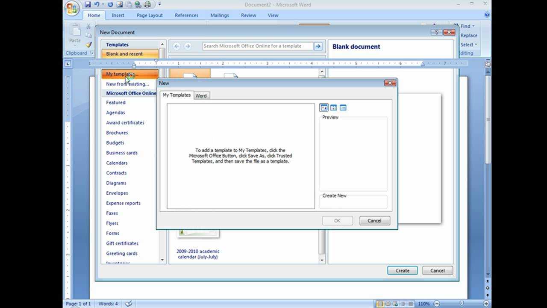
Task: Switch to My Templates tab in New dialog
Action: (x=176, y=95)
